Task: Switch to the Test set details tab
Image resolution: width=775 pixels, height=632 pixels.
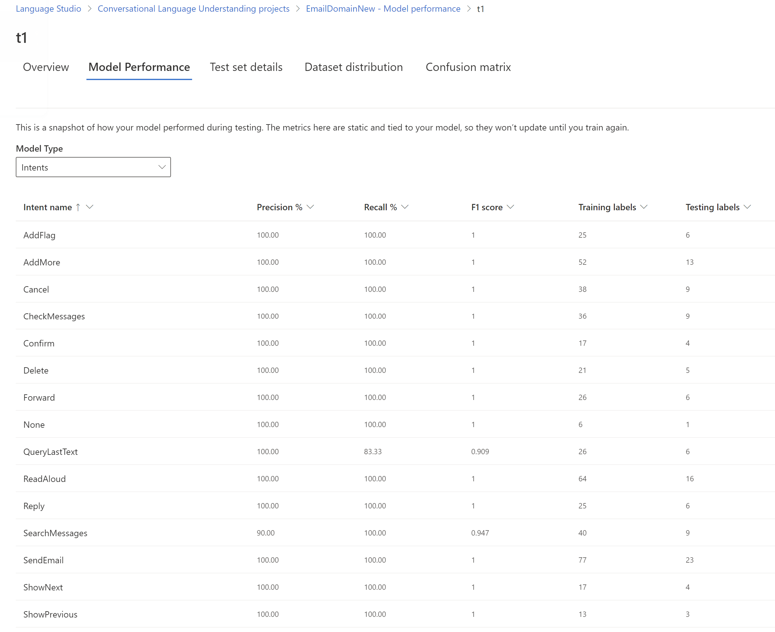Action: coord(246,67)
